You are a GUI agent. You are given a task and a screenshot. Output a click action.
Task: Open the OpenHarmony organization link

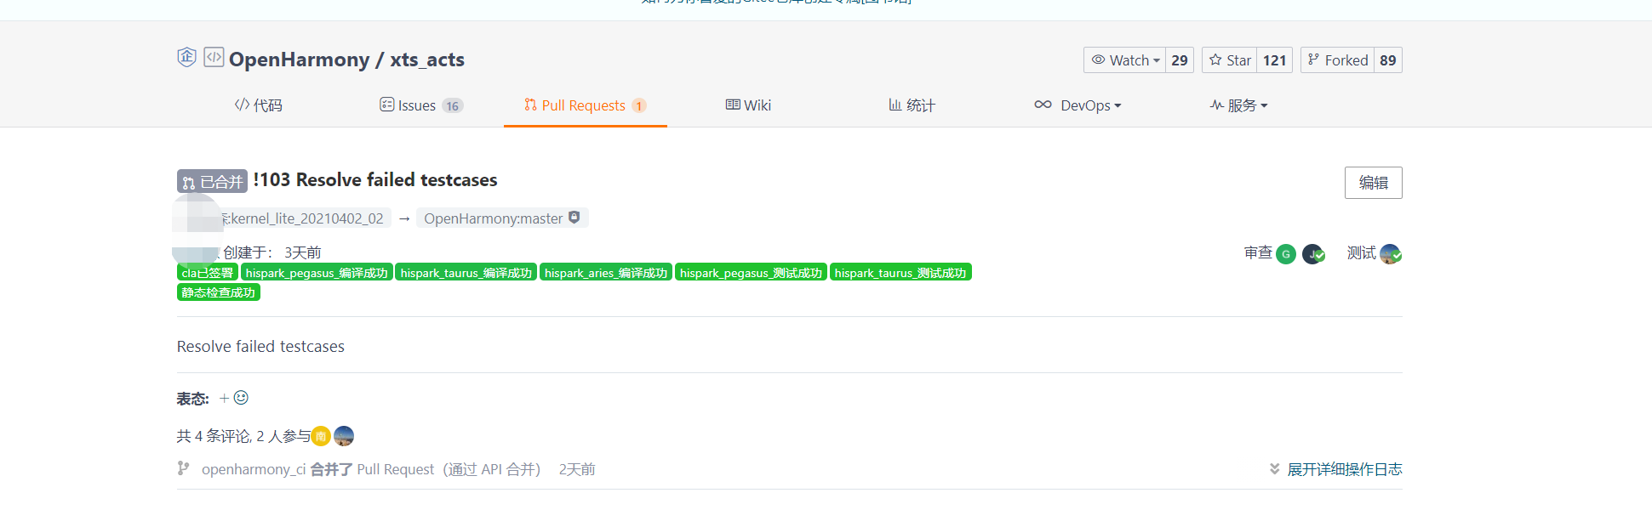(299, 59)
